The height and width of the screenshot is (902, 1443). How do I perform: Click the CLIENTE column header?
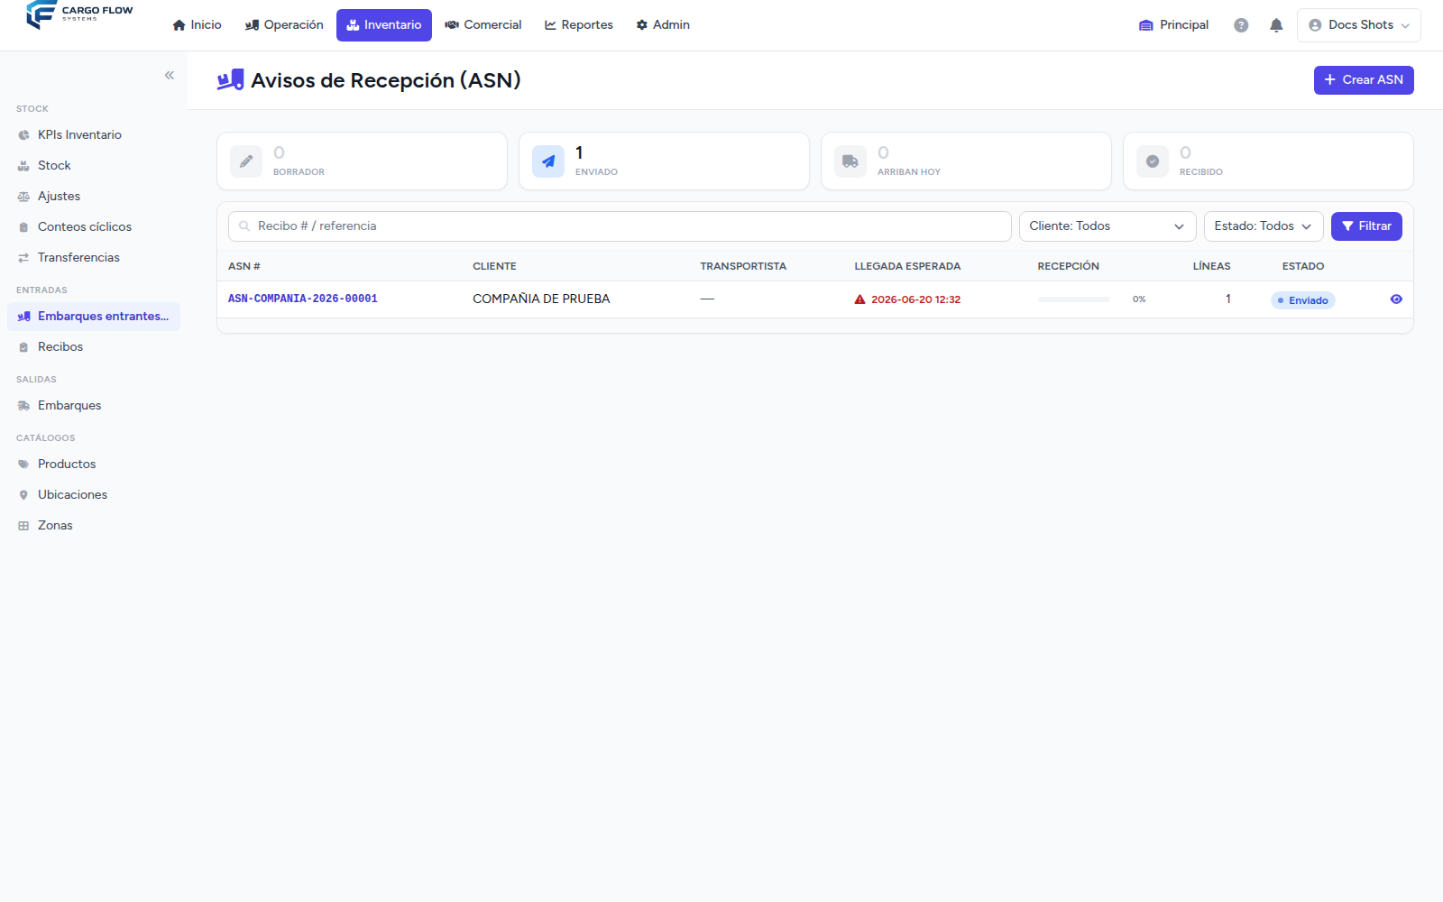point(494,267)
